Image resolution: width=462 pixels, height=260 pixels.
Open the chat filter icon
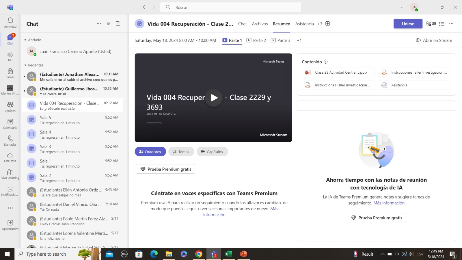coord(108,23)
